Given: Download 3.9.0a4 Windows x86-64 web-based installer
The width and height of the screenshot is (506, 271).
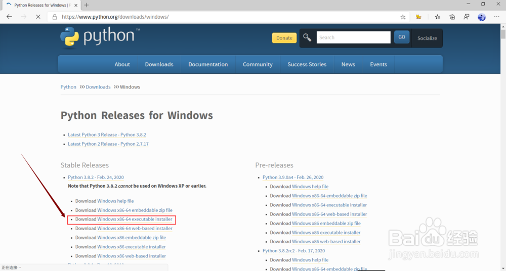Looking at the screenshot, I should [329, 214].
